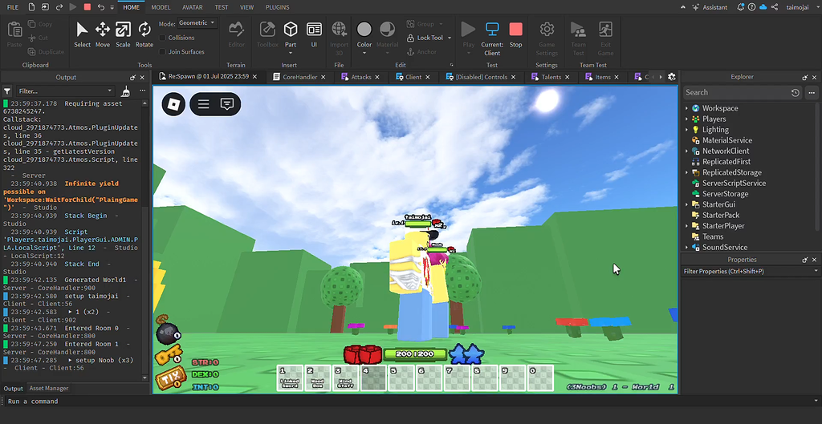Click the Select arrow tool

pyautogui.click(x=83, y=34)
